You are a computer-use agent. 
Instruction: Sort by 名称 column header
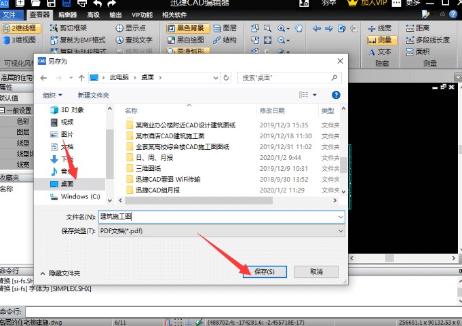pos(131,110)
